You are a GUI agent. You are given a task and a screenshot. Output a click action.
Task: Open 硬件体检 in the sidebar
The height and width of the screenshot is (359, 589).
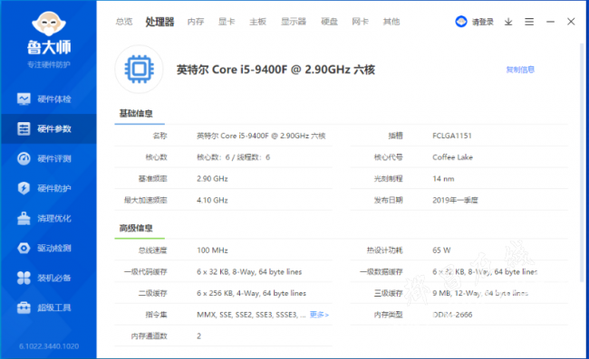click(48, 99)
